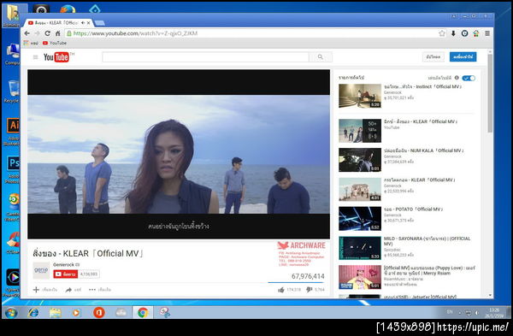Click the round clock extension icon
This screenshot has width=513, height=336.
tap(464, 33)
